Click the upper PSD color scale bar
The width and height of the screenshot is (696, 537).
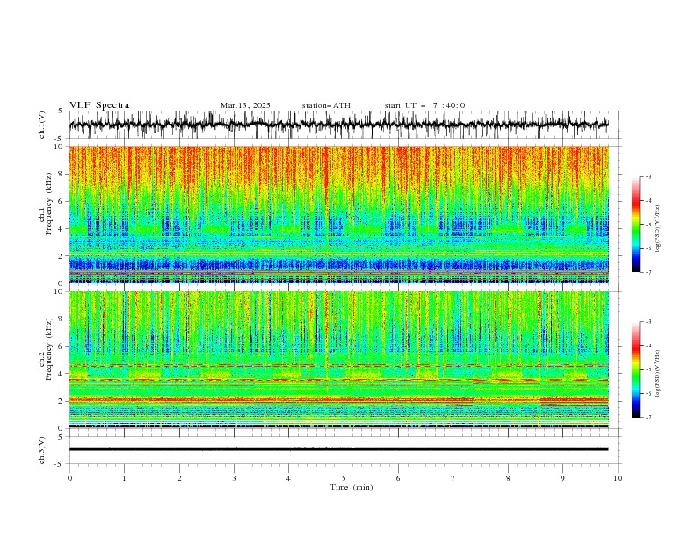635,225
